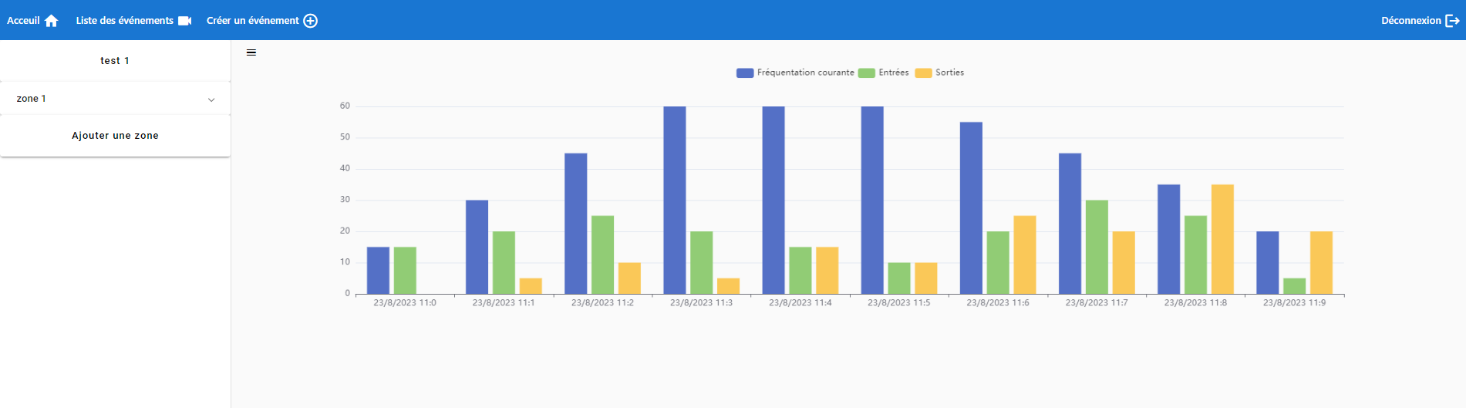This screenshot has height=408, width=1466.
Task: Go to Acceuil page
Action: click(23, 21)
